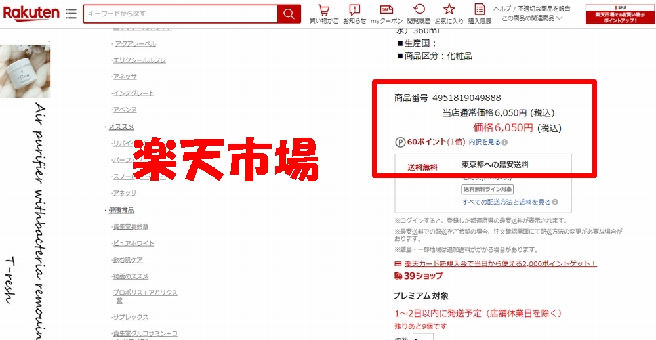Open purchase history (購入履歴)
Viewport: 656px width, 340px height.
tap(480, 14)
